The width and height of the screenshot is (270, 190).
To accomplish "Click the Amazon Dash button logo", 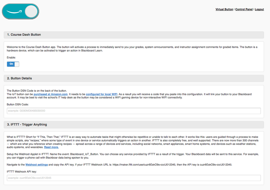I will click(x=21, y=11).
